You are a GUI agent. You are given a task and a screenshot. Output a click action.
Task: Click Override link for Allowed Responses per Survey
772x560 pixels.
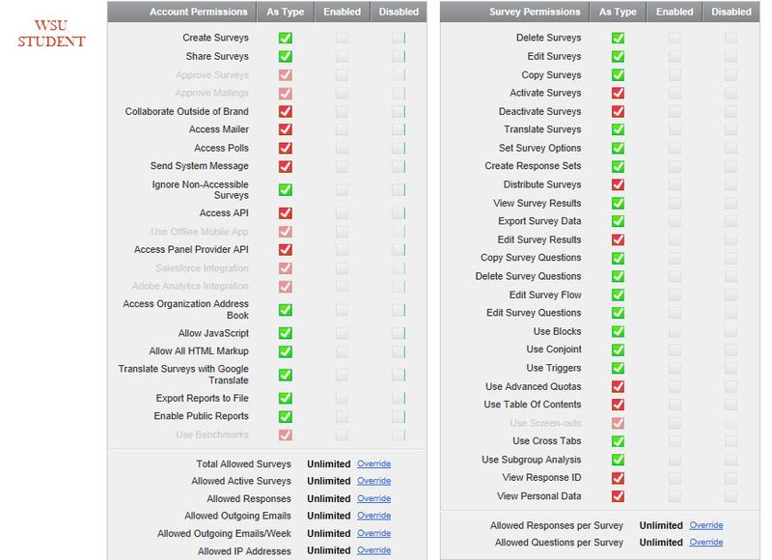(x=705, y=526)
